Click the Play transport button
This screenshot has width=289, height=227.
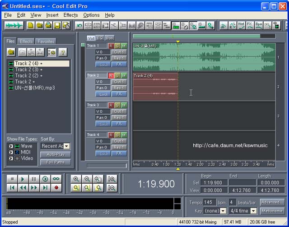tap(23, 179)
